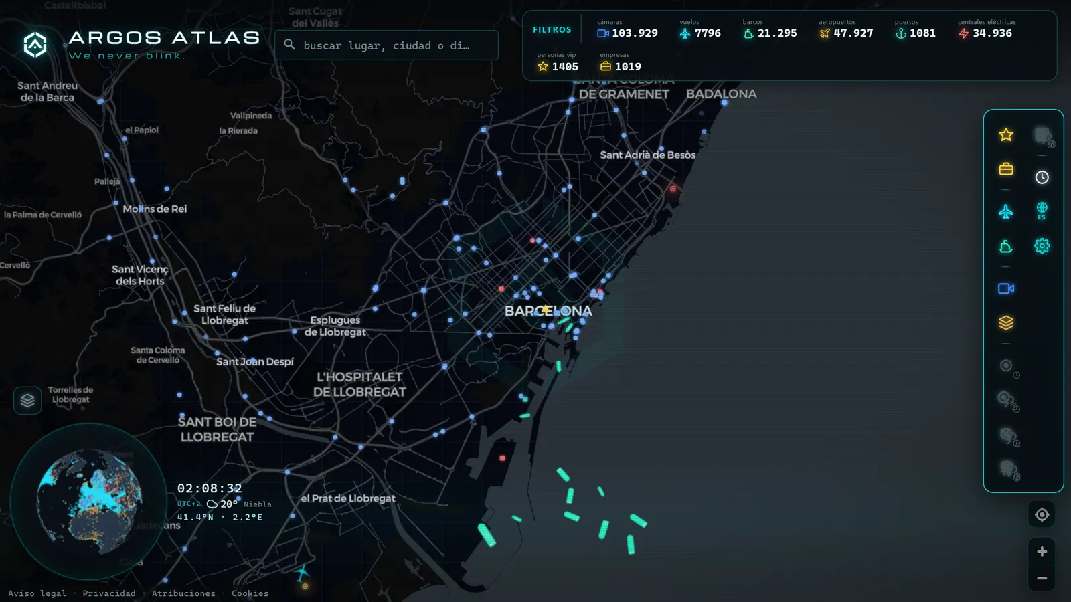Toggle the cámaras filter showing 103.929
The height and width of the screenshot is (602, 1071).
coord(627,29)
